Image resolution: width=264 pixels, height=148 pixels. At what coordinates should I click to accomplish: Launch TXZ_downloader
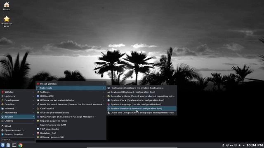[71, 129]
